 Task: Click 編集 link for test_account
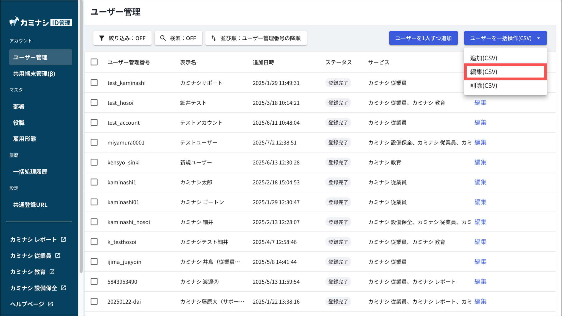coord(480,122)
